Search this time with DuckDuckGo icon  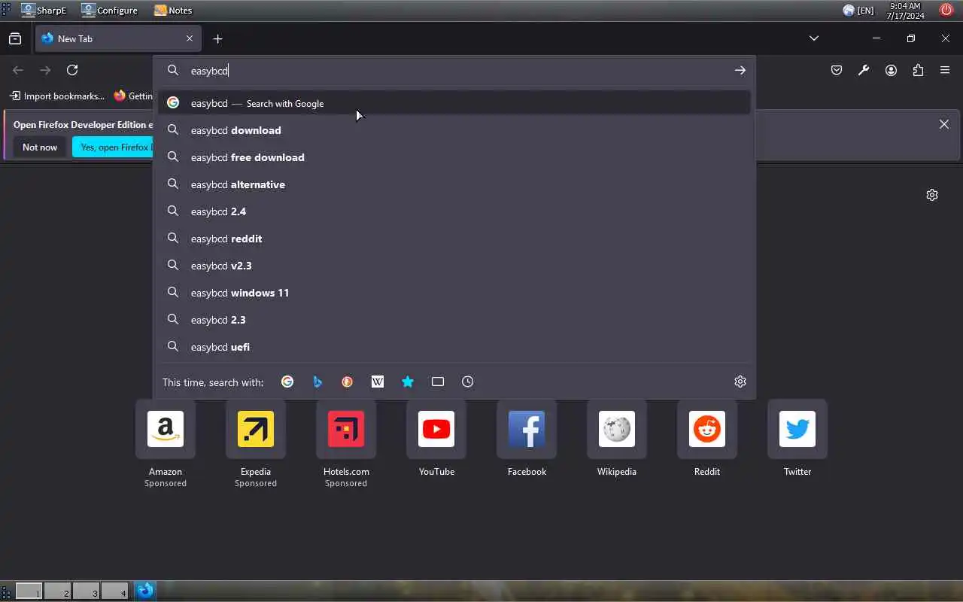tap(348, 382)
